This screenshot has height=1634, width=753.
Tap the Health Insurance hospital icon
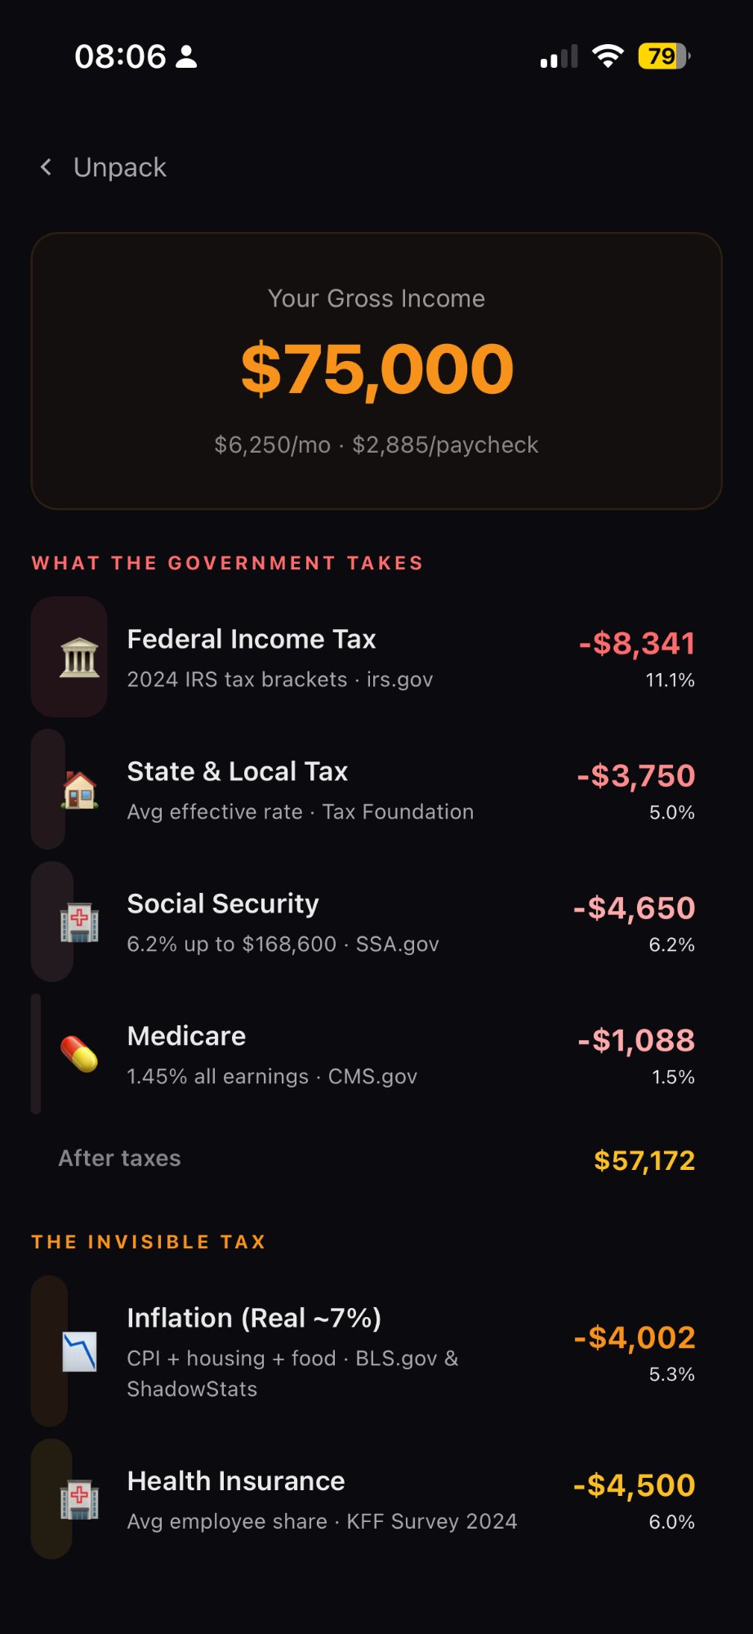pyautogui.click(x=79, y=1499)
